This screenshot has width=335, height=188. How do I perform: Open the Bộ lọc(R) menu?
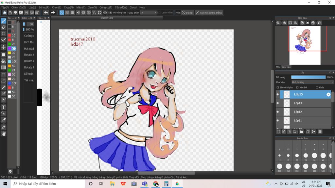tap(44, 7)
